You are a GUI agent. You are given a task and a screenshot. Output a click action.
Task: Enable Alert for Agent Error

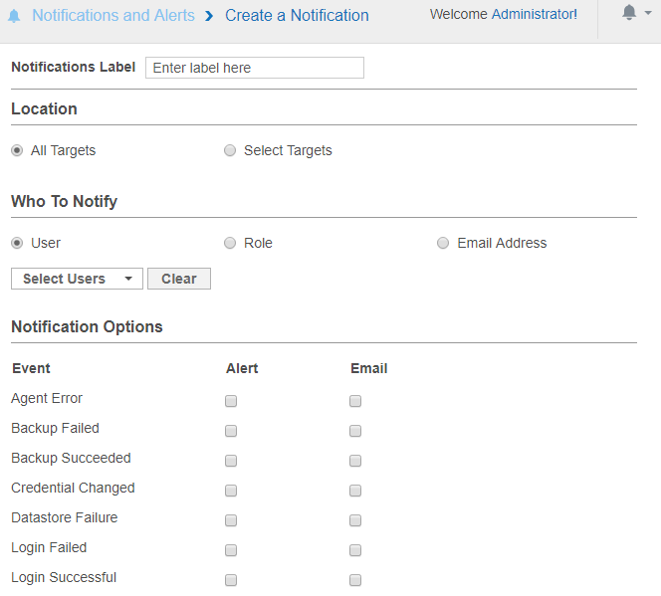pyautogui.click(x=231, y=401)
